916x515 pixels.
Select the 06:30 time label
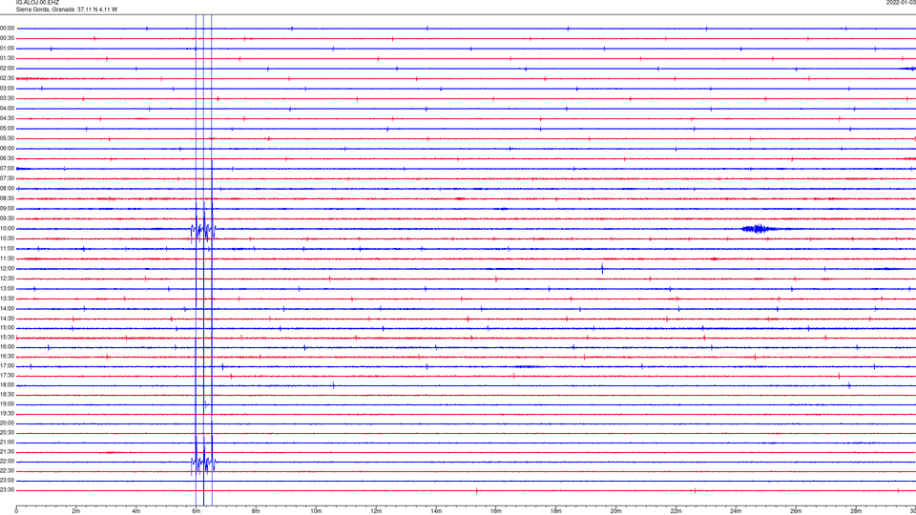8,158
